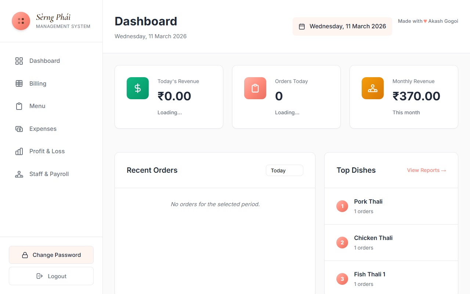
Task: Click the Serng Phai logo circle
Action: 21,21
